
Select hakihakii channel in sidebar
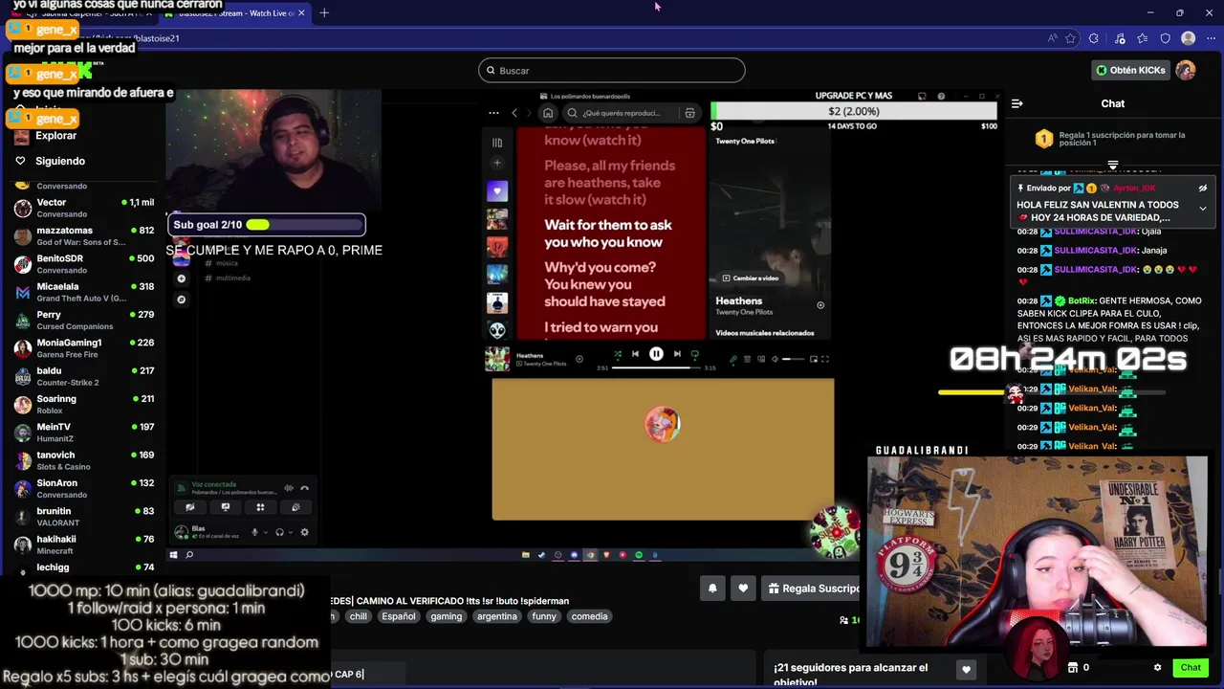[x=84, y=545]
